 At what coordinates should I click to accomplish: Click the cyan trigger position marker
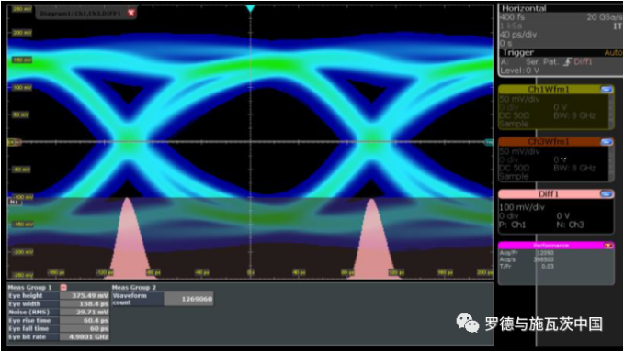pos(250,9)
